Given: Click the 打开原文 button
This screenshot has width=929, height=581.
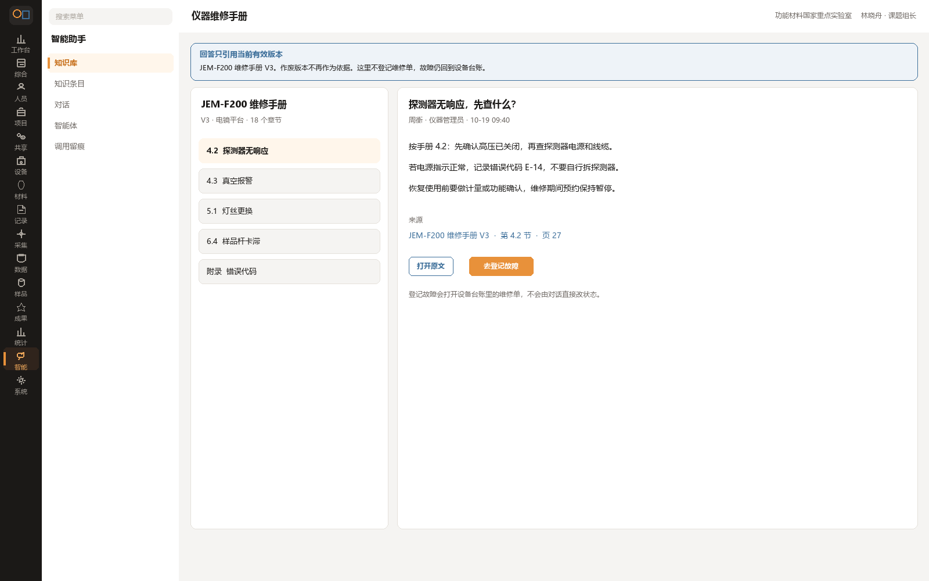Looking at the screenshot, I should click(431, 266).
